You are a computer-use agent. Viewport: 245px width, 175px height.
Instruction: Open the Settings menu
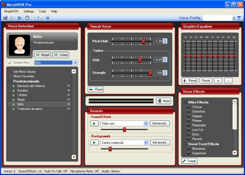pyautogui.click(x=29, y=11)
